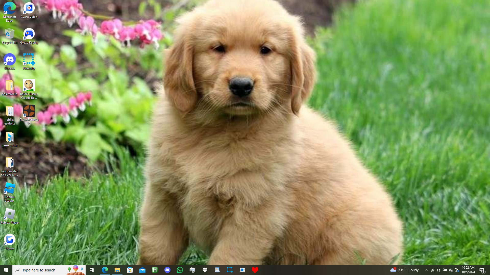
Task: Open Gyazo Replay desktop icon
Action: 29,36
